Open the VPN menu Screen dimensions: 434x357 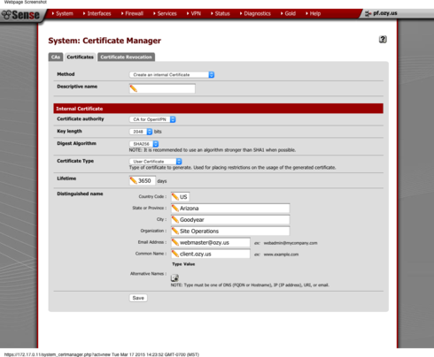click(x=194, y=13)
